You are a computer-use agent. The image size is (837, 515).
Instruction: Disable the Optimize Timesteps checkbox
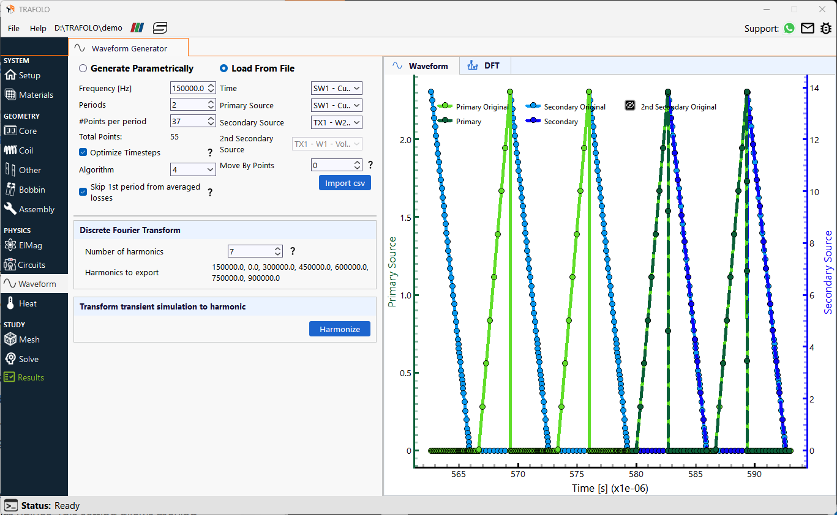83,152
